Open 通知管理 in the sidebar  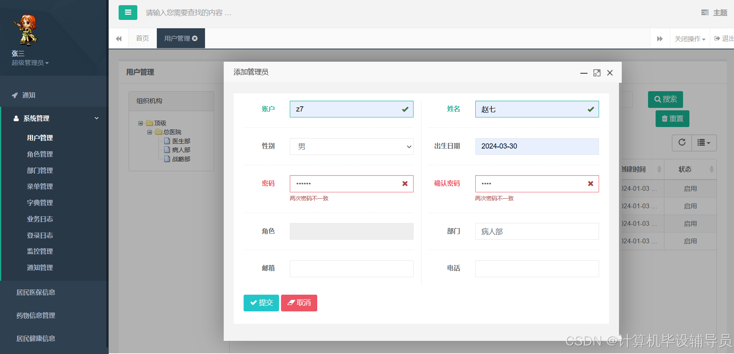coord(40,268)
